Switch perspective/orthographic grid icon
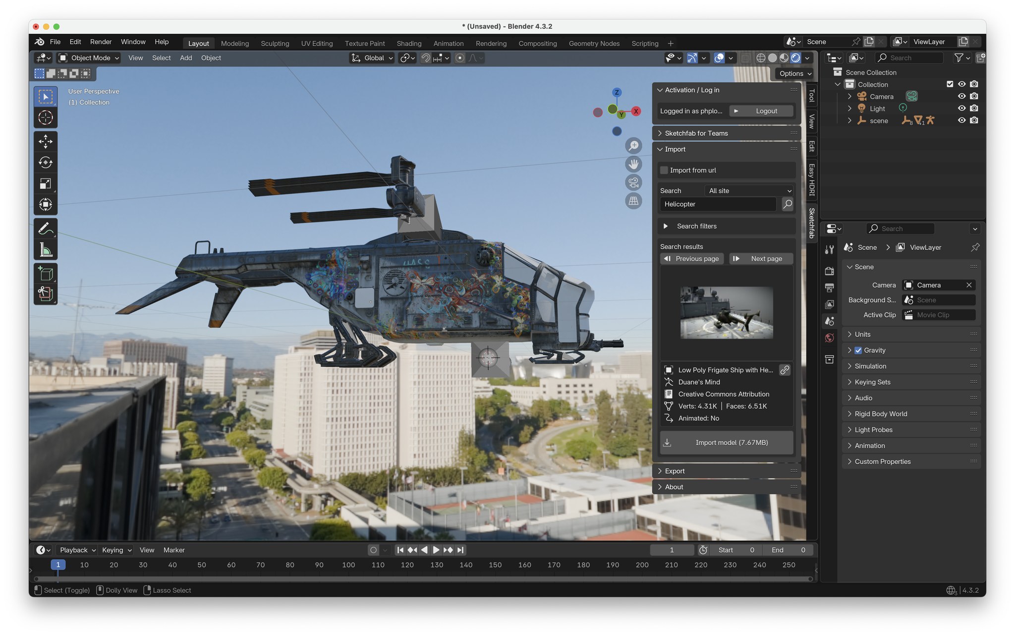The image size is (1015, 635). coord(633,201)
